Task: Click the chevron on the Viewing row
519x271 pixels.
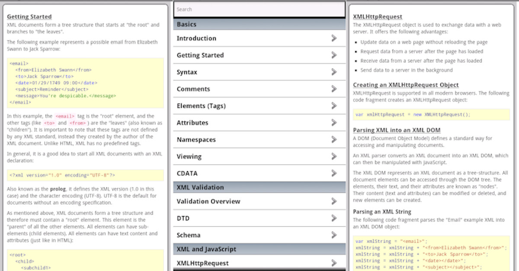Action: click(x=334, y=156)
